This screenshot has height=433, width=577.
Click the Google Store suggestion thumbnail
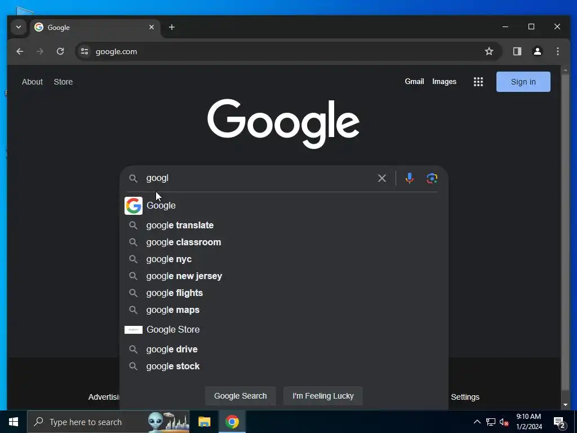click(x=134, y=329)
